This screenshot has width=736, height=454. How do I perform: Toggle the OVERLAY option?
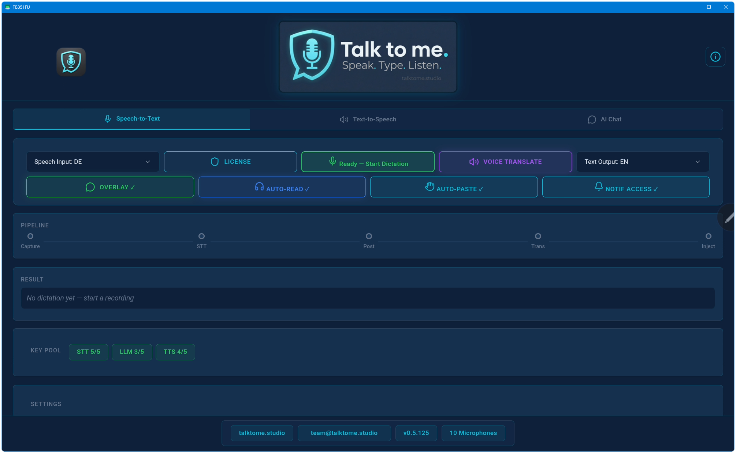pos(110,187)
